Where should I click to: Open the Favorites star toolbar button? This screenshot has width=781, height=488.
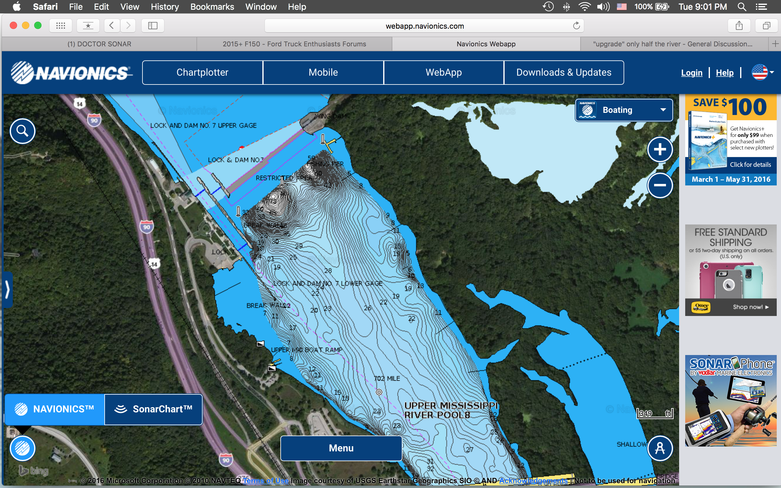point(88,26)
